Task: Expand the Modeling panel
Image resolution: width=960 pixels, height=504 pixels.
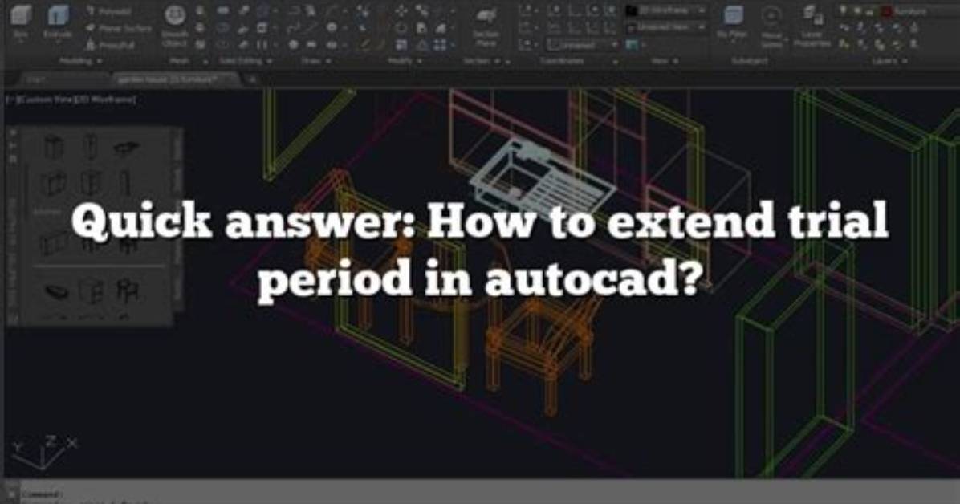Action: point(81,61)
